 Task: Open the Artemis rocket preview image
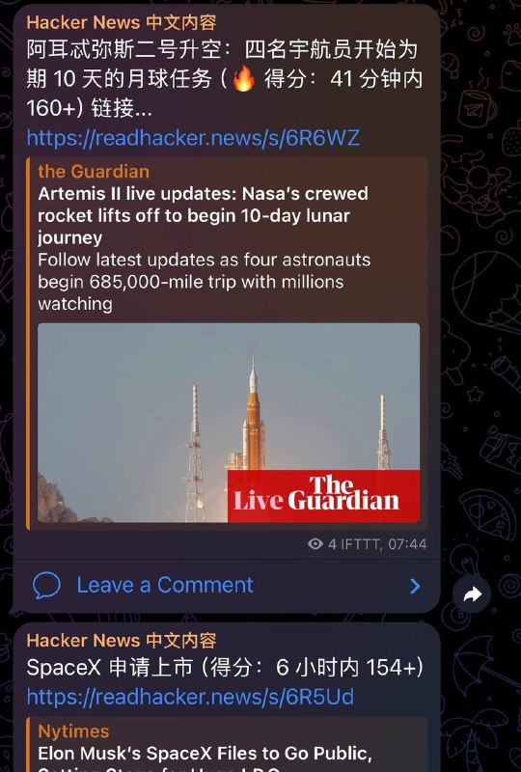tap(229, 423)
